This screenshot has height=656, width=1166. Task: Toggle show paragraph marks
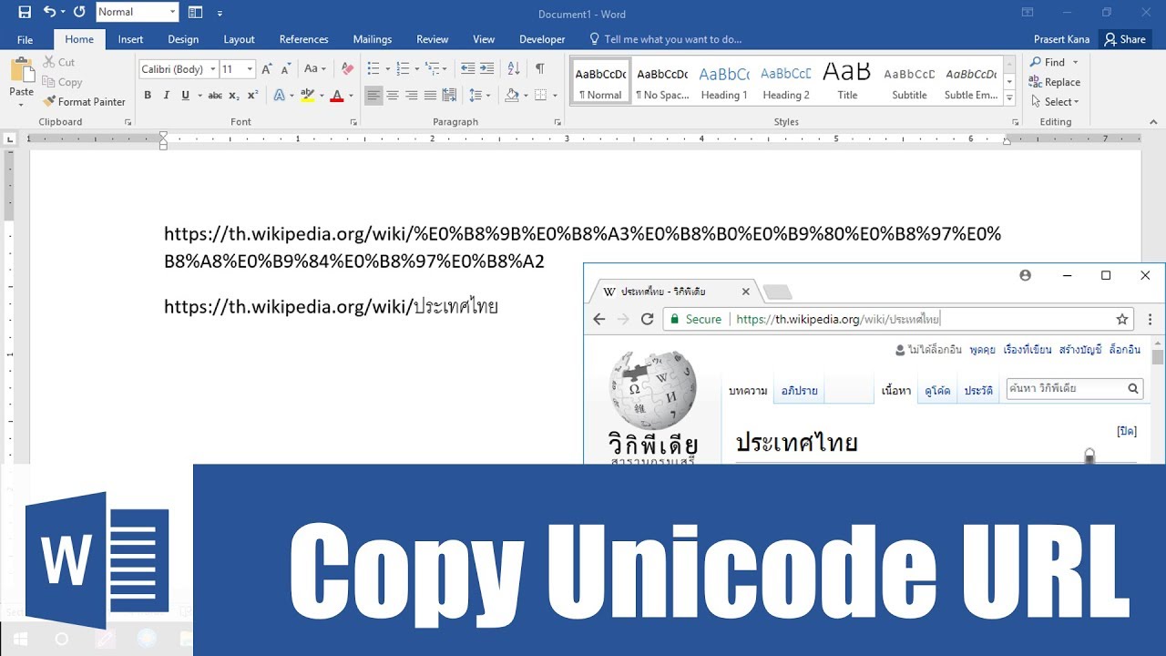pyautogui.click(x=540, y=68)
